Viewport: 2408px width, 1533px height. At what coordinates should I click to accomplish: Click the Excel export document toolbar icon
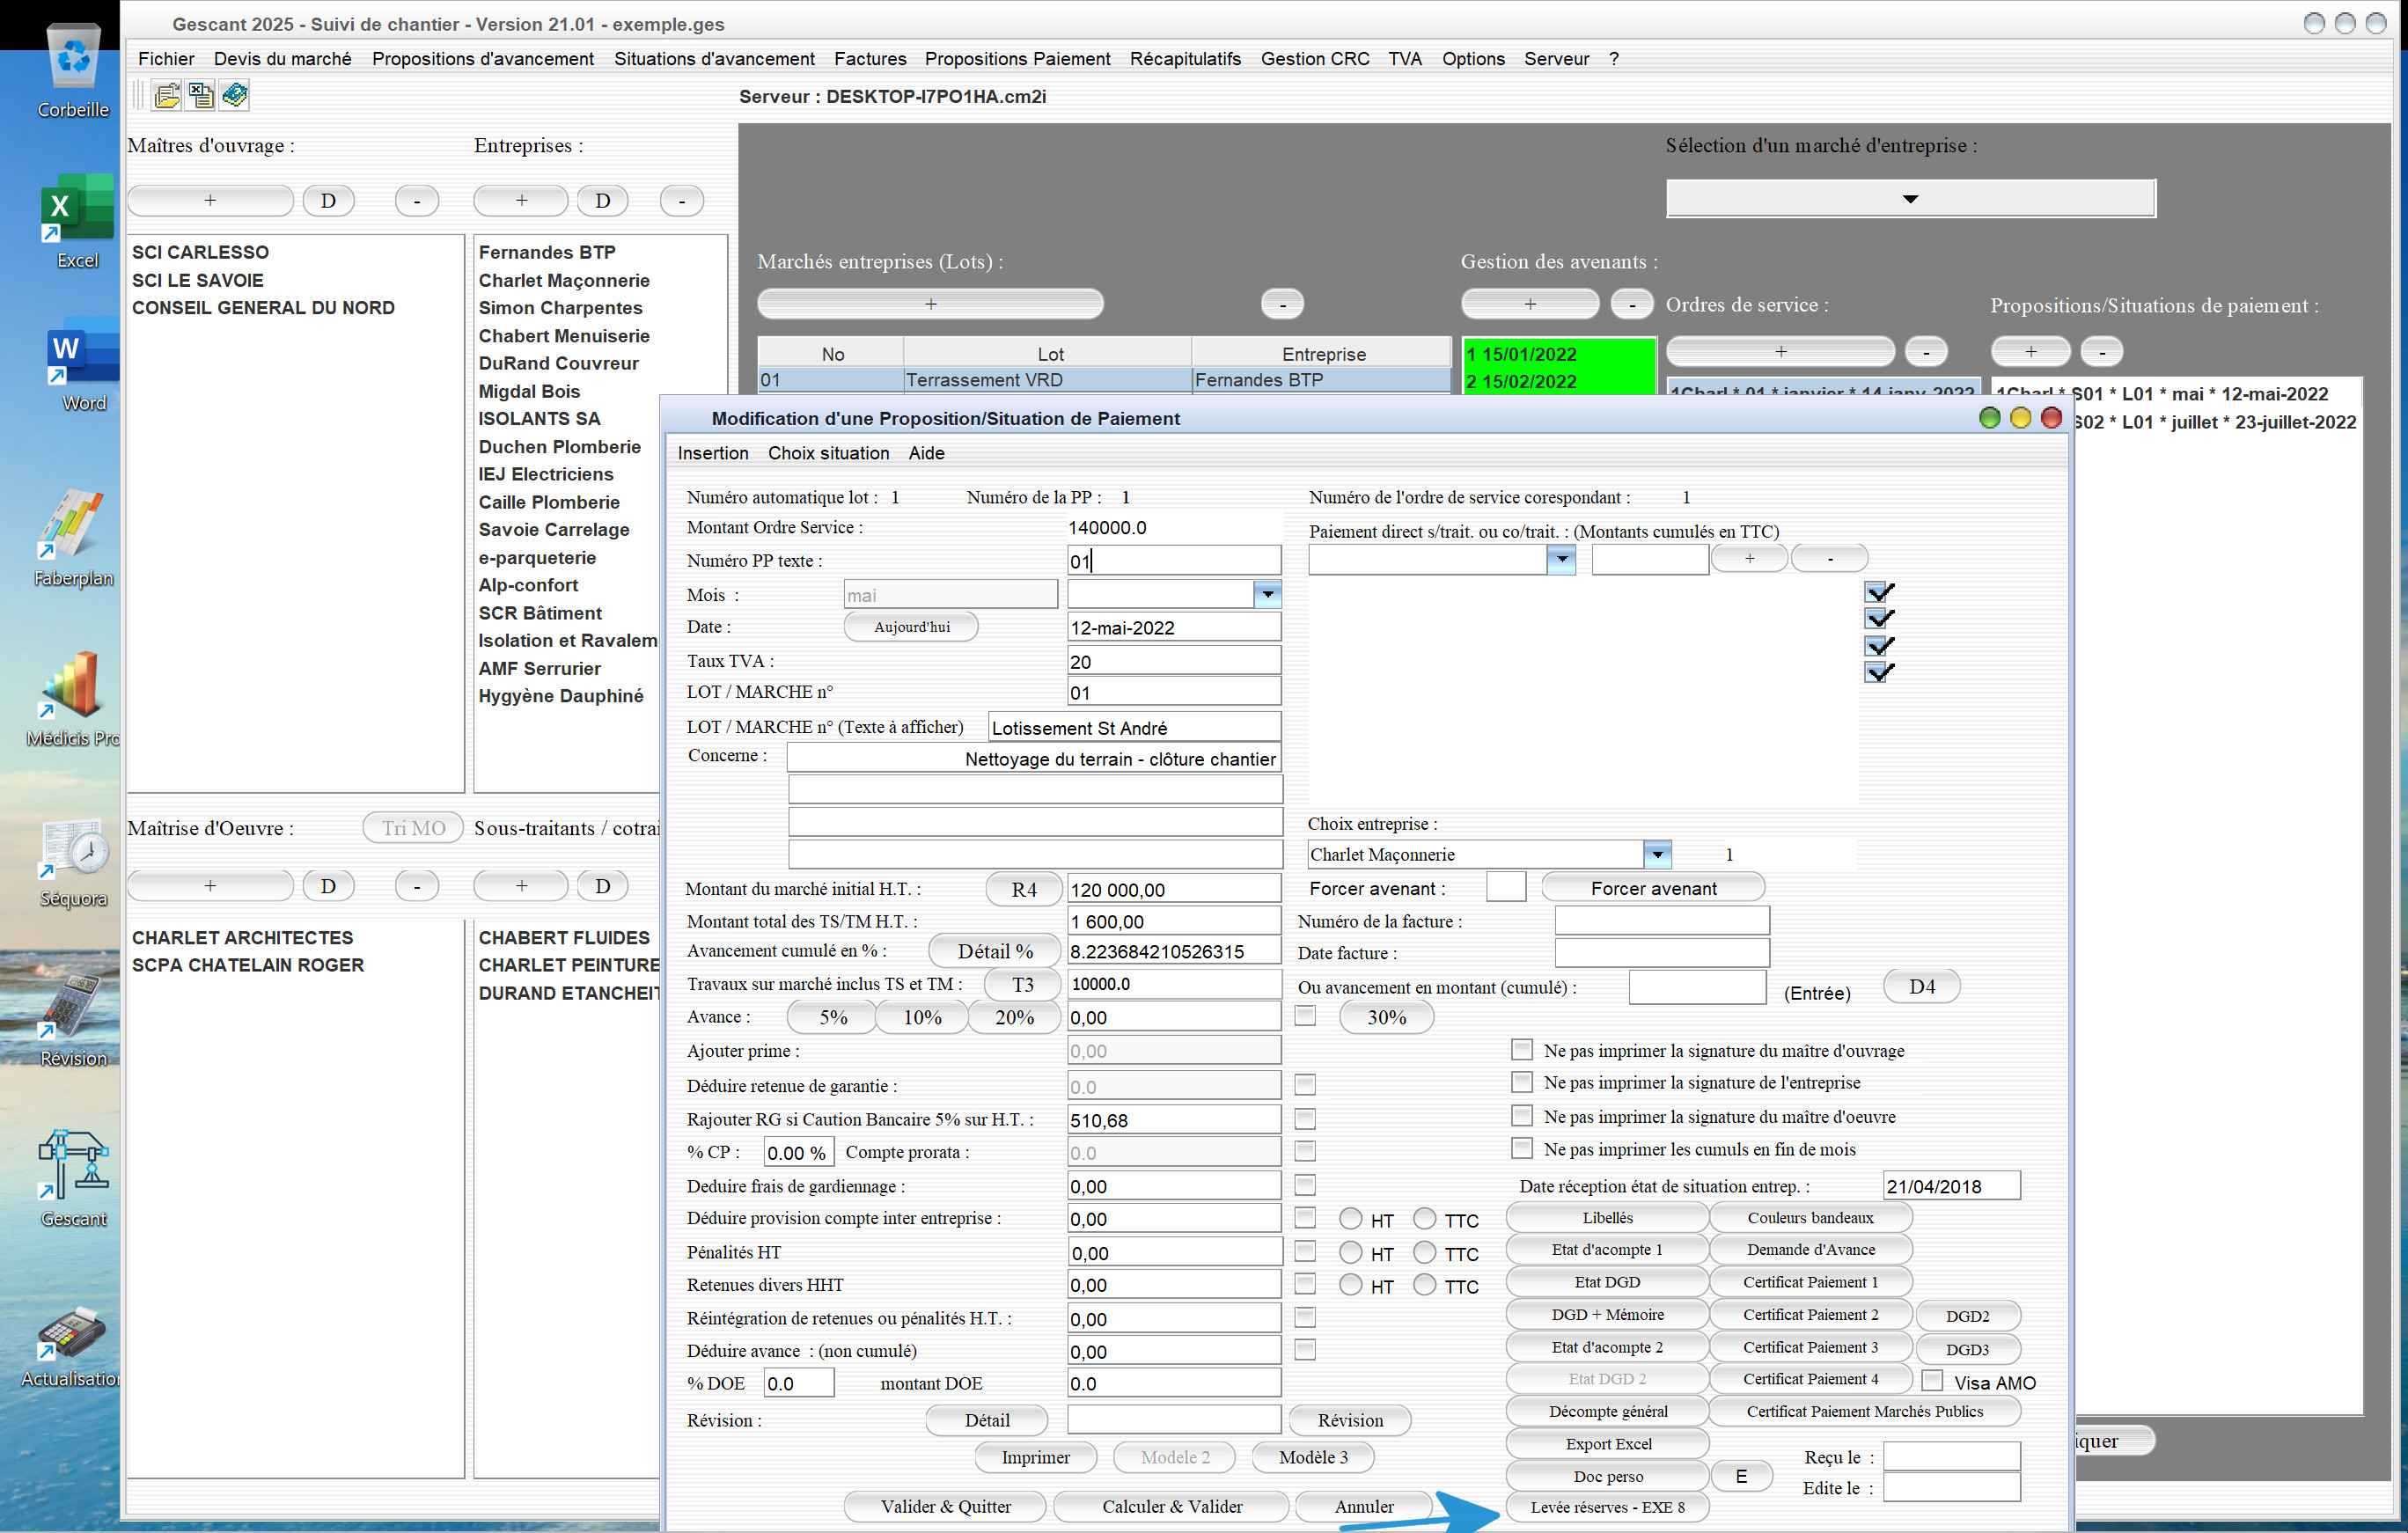pyautogui.click(x=201, y=96)
